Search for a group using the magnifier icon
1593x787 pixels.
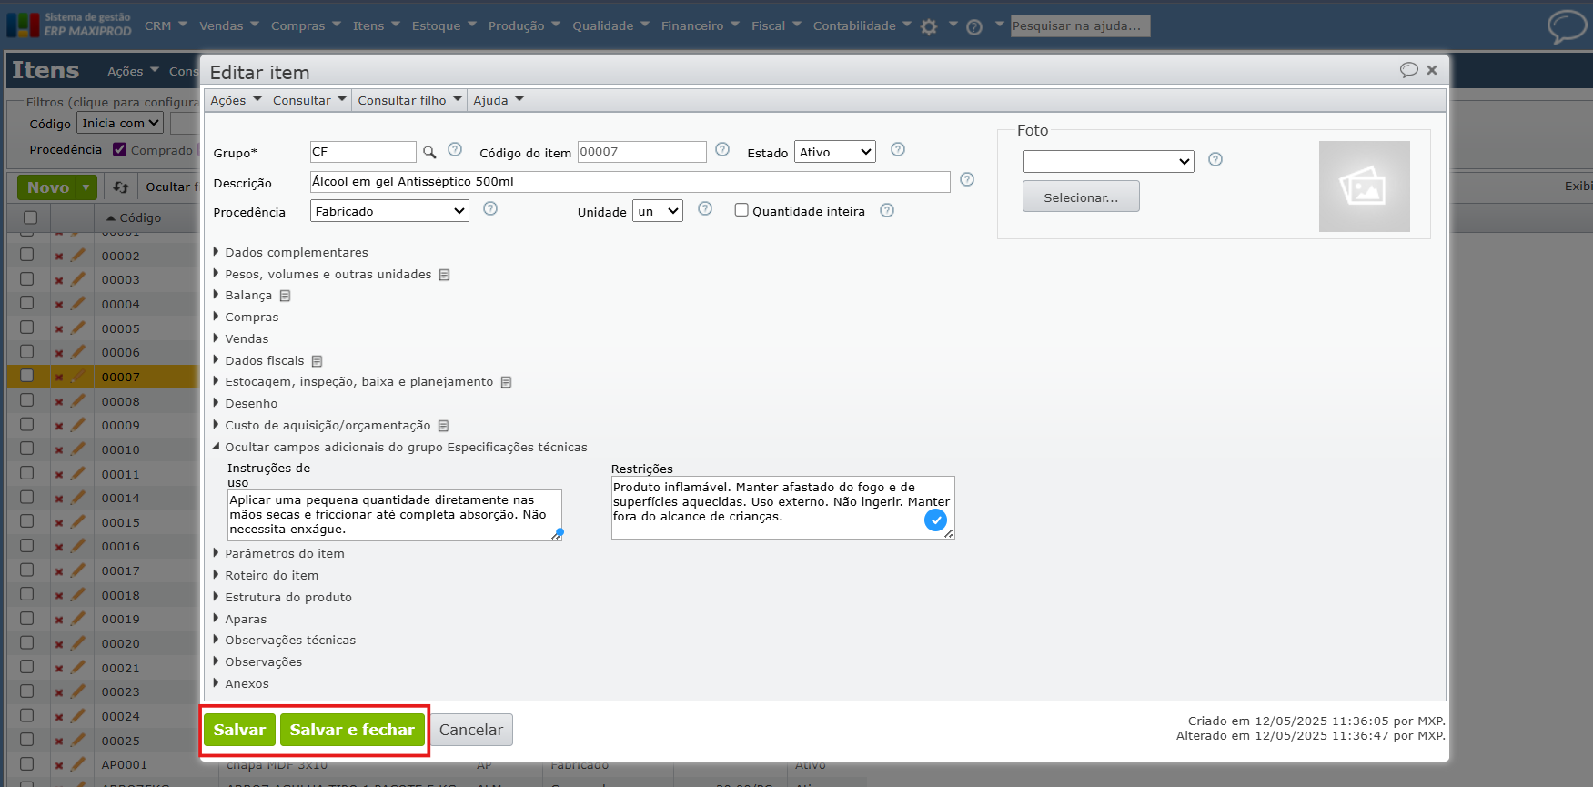(429, 152)
